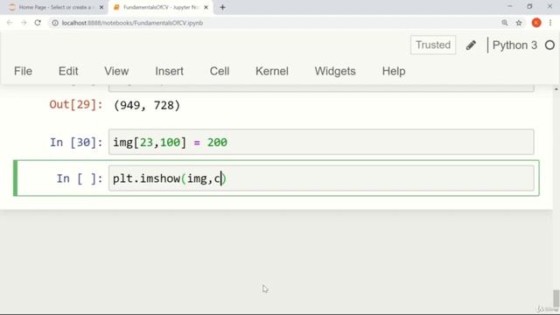Reload the page with refresh icon
The image size is (560, 315).
pos(38,23)
